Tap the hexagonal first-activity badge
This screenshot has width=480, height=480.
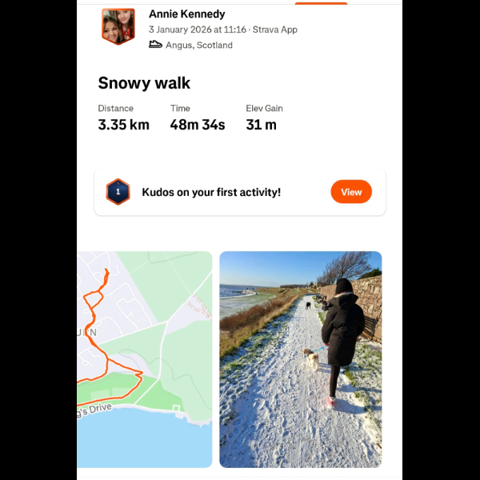[118, 192]
